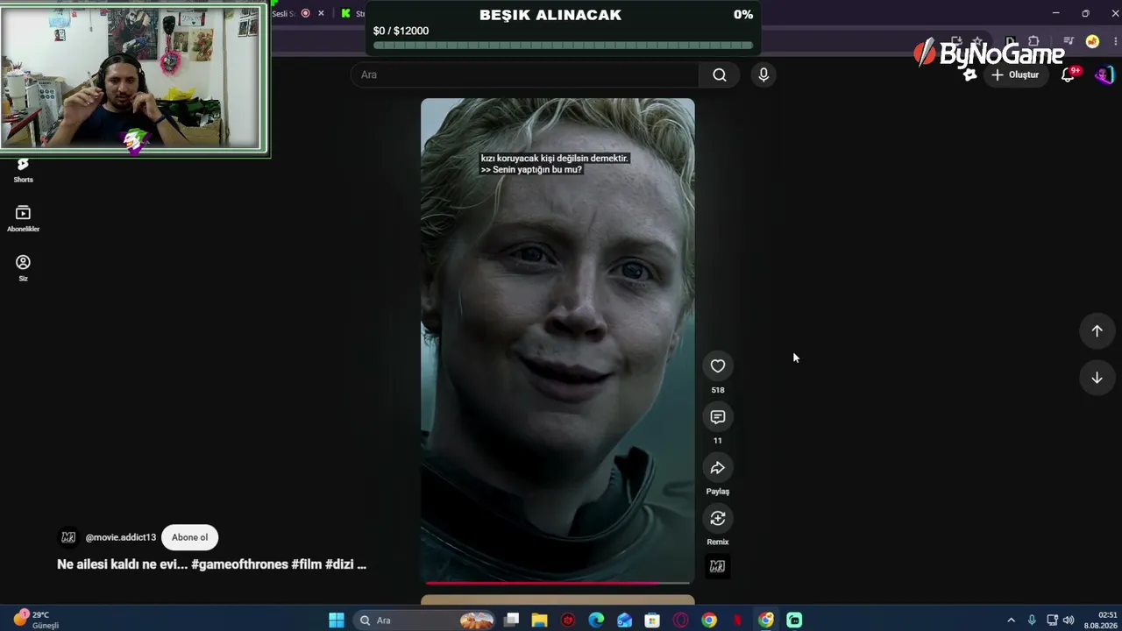1122x631 pixels.
Task: Open the sound source thumbnail below Remix
Action: pos(717,566)
